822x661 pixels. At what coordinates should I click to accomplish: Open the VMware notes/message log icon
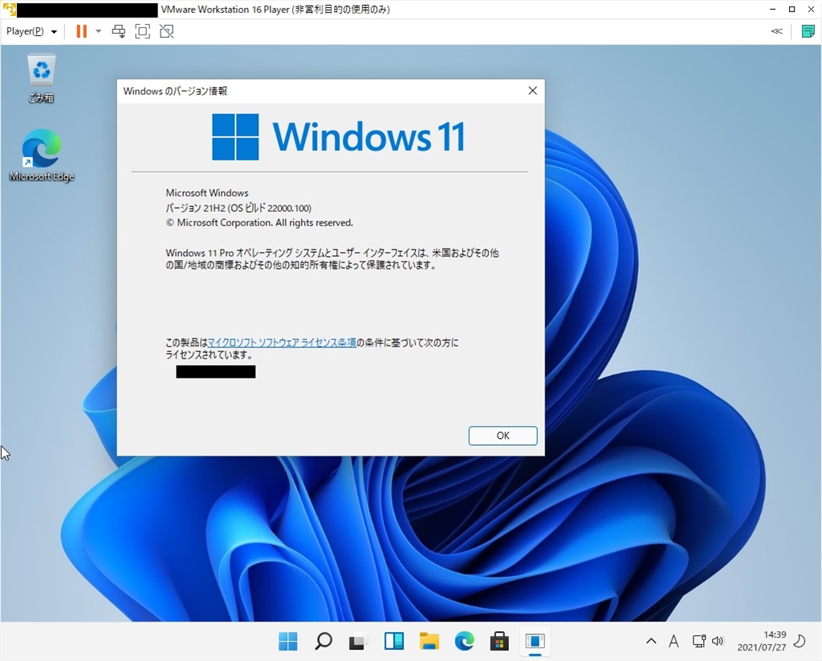pos(808,31)
